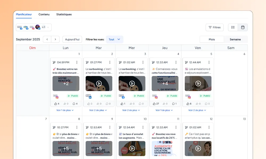
Task: Open options menu for the 04:59 PM post
Action: point(77,62)
